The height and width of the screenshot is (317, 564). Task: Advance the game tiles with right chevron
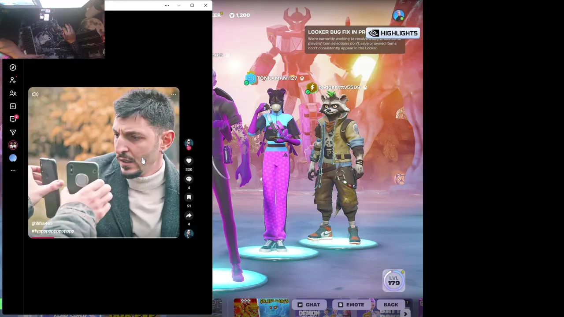pos(405,314)
